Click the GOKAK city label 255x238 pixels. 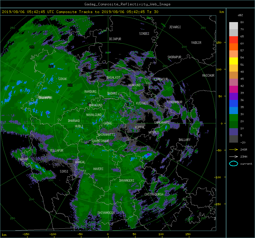click(63, 79)
